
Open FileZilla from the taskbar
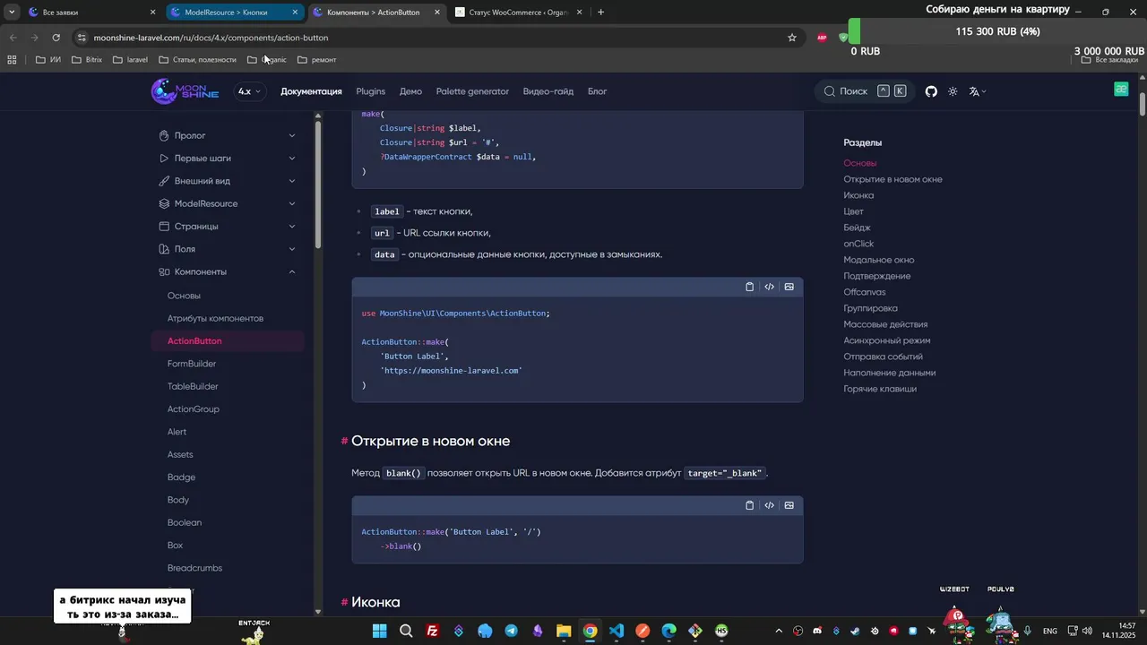[x=432, y=631]
